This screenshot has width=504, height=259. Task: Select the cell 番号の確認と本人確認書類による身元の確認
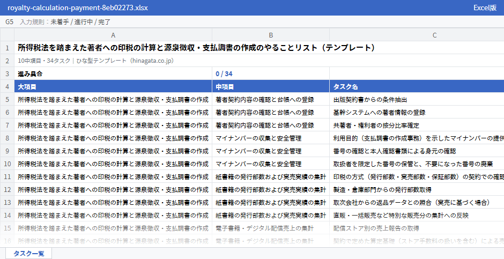(x=417, y=151)
